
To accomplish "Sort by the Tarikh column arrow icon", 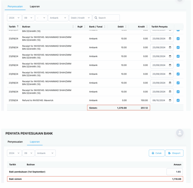I will pyautogui.click(x=18, y=27).
